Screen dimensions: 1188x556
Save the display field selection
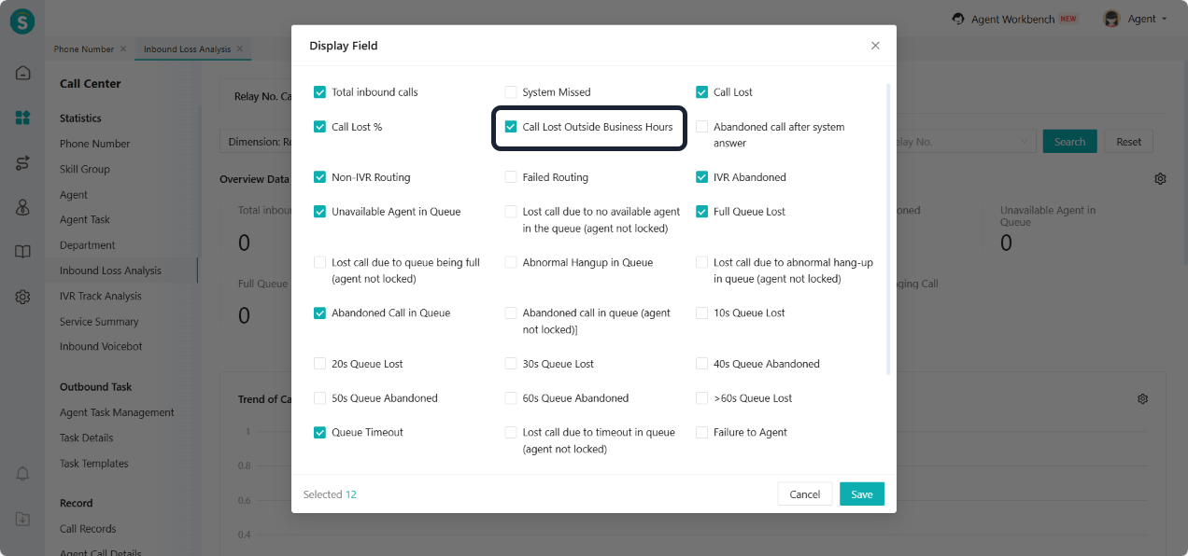[x=861, y=494]
